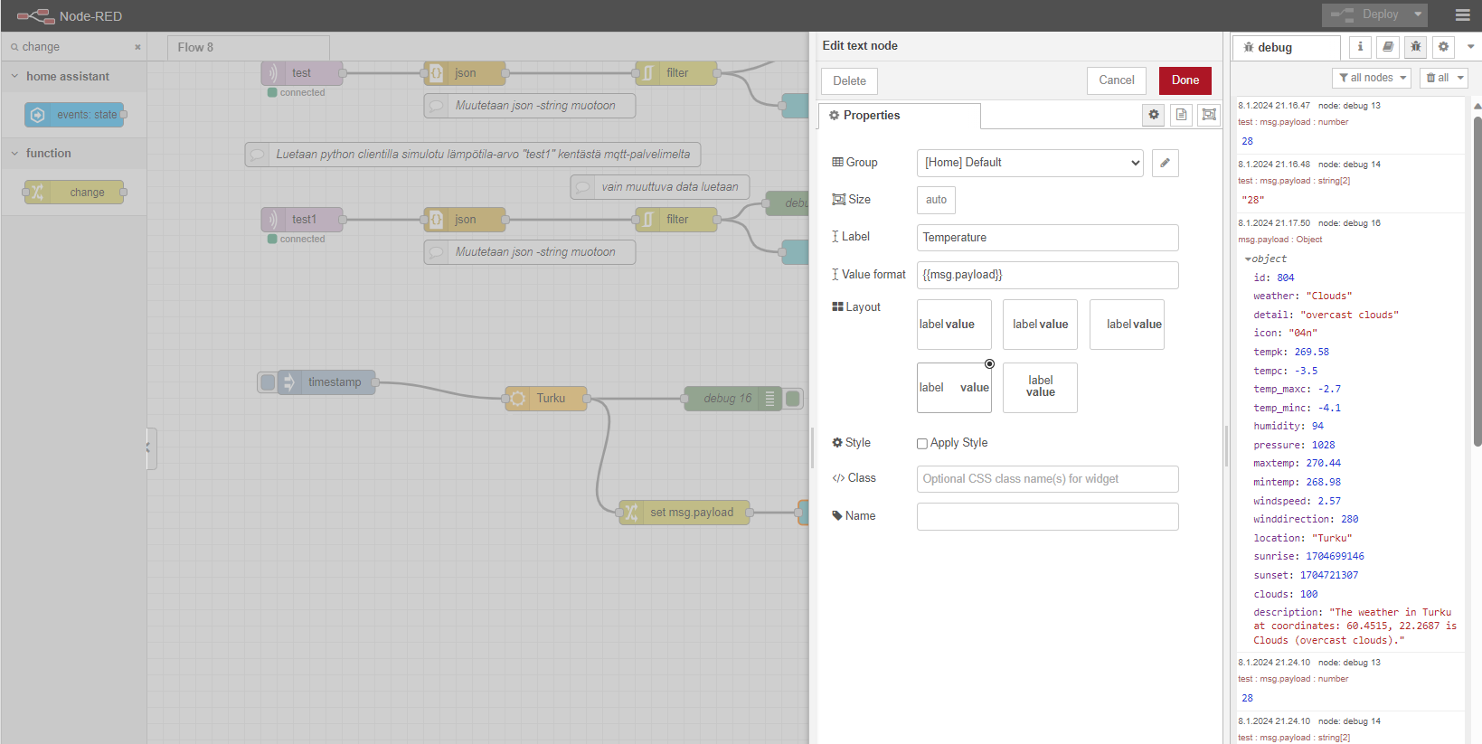The width and height of the screenshot is (1482, 744).
Task: Click the Cancel button
Action: coord(1116,80)
